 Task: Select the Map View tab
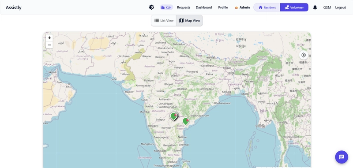pyautogui.click(x=189, y=20)
